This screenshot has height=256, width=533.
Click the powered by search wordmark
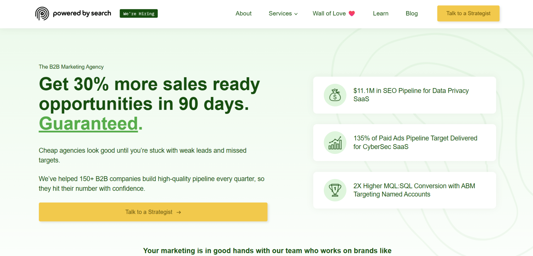click(x=82, y=13)
